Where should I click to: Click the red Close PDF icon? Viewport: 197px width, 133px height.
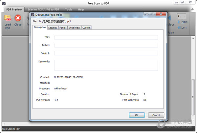coord(18,18)
